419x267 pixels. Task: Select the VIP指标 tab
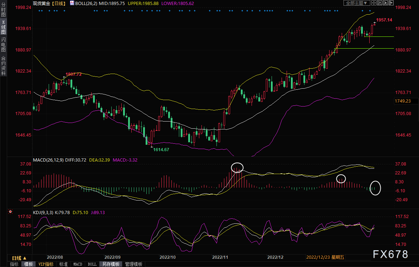pos(46,264)
